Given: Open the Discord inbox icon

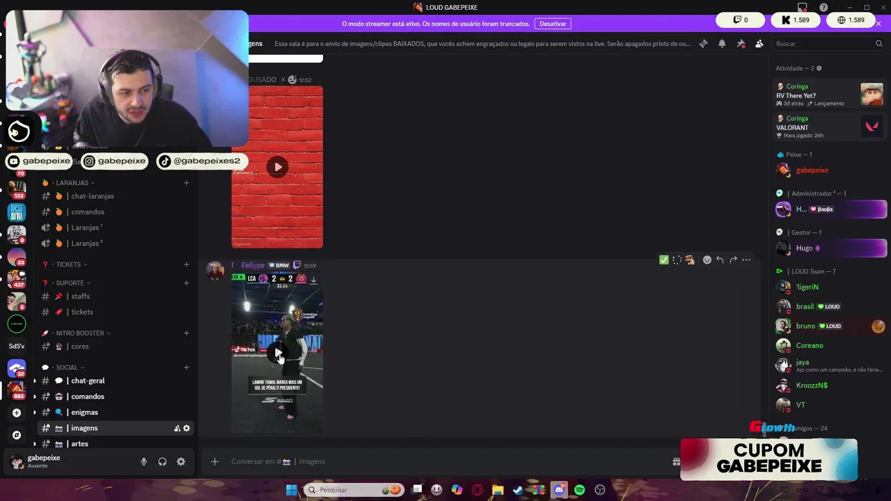Looking at the screenshot, I should coord(803,8).
